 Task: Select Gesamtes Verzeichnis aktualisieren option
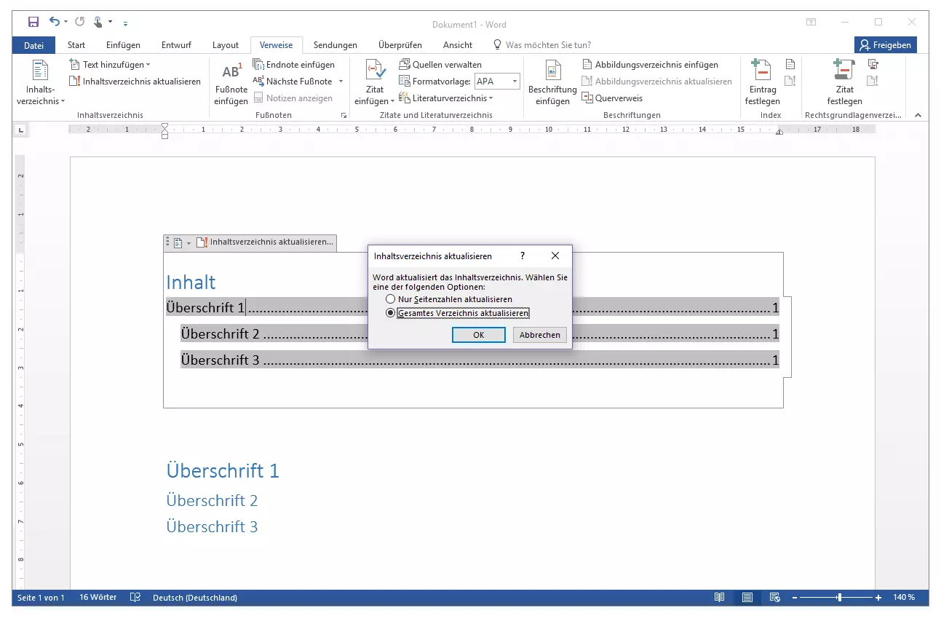[457, 313]
